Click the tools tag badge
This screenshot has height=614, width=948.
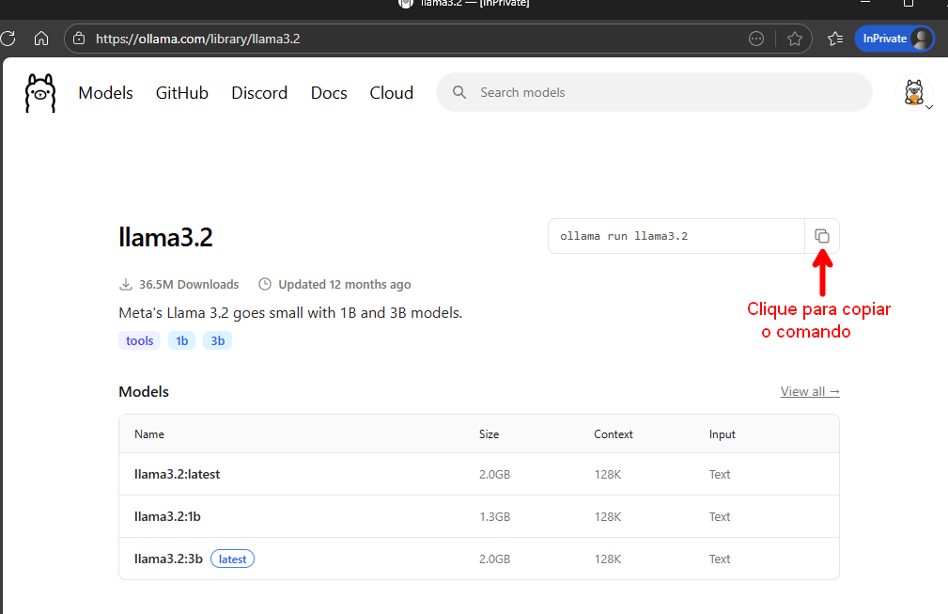pos(139,340)
